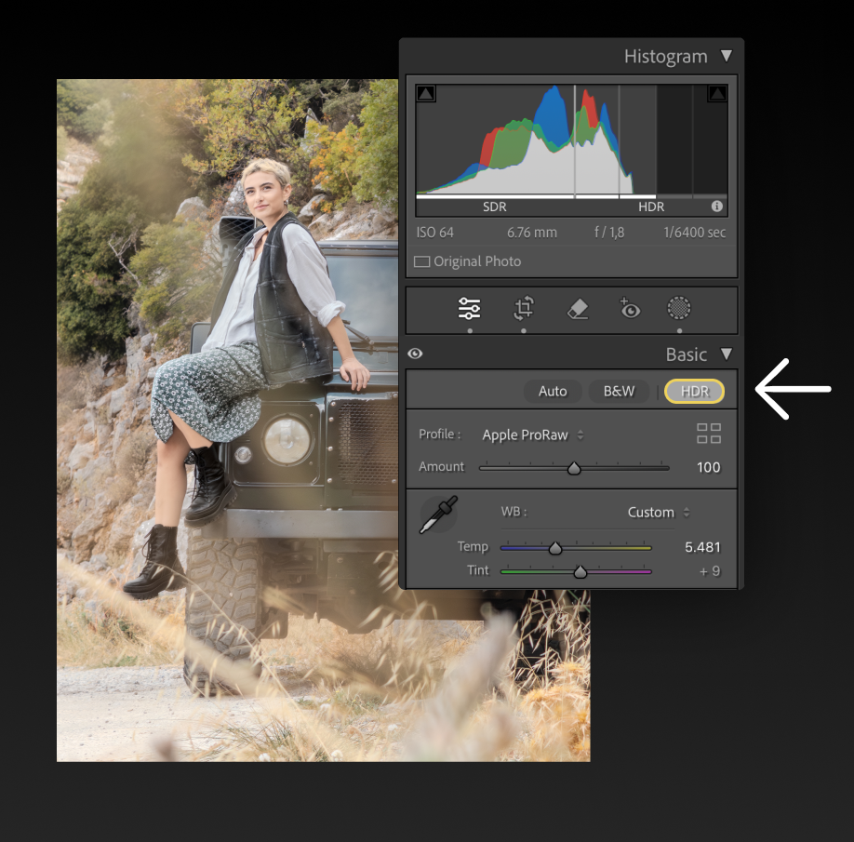
Task: Click the B&W treatment button
Action: 619,391
